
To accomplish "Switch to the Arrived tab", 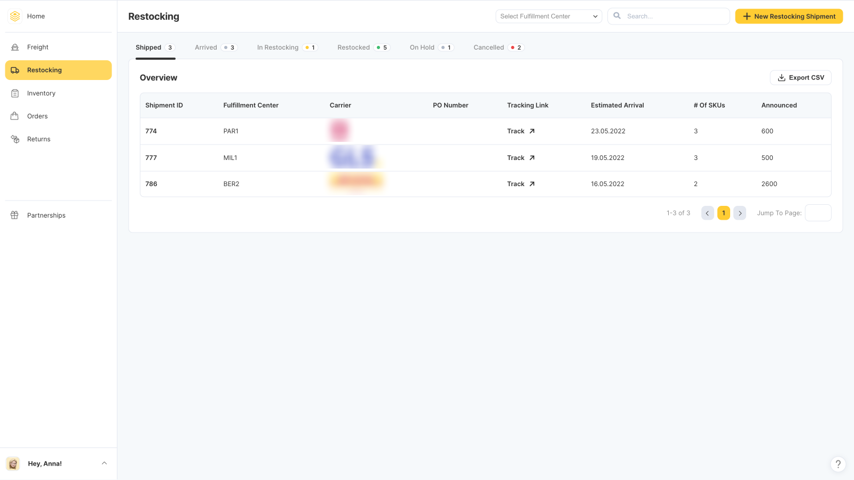I will tap(206, 47).
